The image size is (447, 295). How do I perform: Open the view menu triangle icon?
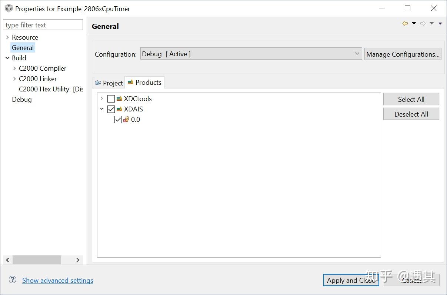click(x=440, y=24)
